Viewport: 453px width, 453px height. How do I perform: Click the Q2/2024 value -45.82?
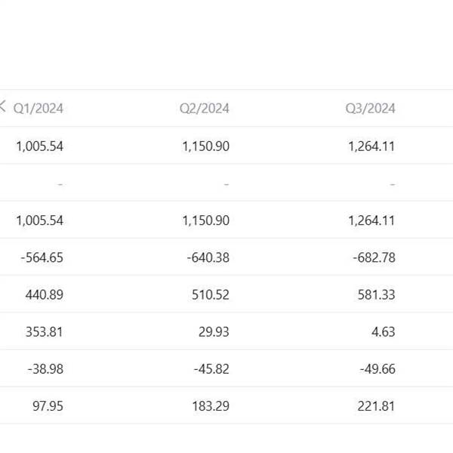tap(211, 369)
